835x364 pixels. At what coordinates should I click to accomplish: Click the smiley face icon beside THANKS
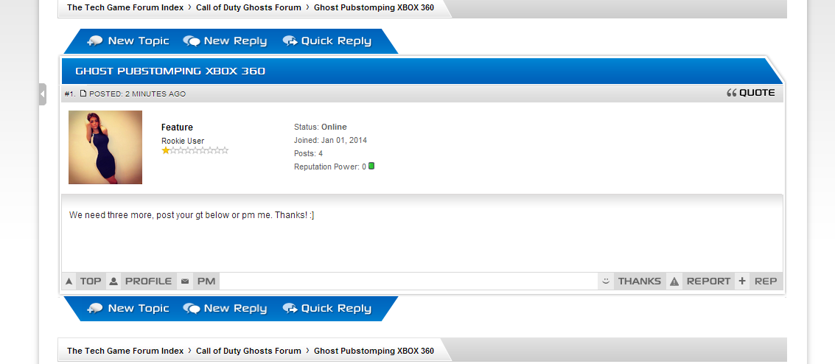click(606, 281)
